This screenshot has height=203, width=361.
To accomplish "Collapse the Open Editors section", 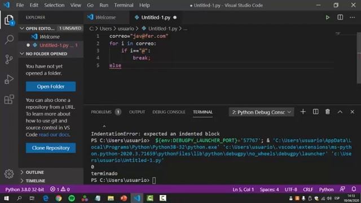I will 22,28.
